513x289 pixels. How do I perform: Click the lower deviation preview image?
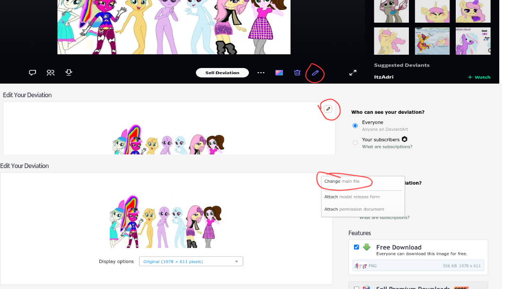[166, 221]
